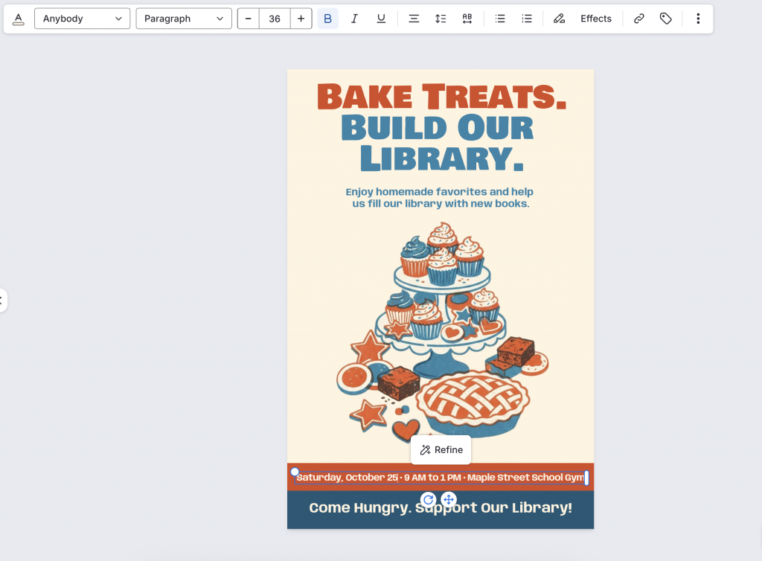762x561 pixels.
Task: Select the 'Bake Treats.' headline text
Action: pyautogui.click(x=441, y=96)
